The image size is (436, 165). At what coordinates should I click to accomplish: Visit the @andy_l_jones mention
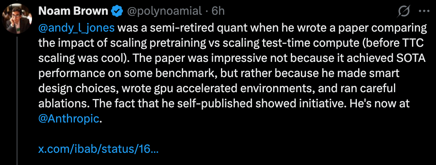click(77, 28)
